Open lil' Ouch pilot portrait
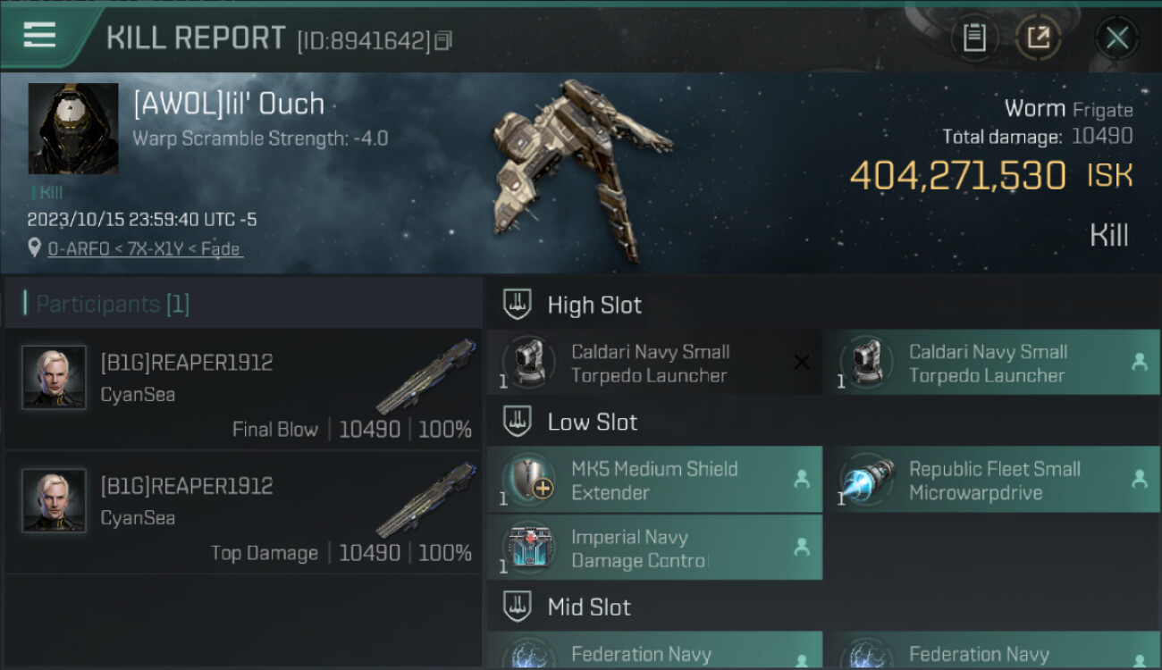 (73, 129)
